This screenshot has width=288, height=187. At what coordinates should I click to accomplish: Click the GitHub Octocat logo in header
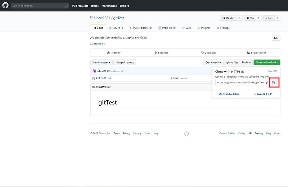pos(5,5)
